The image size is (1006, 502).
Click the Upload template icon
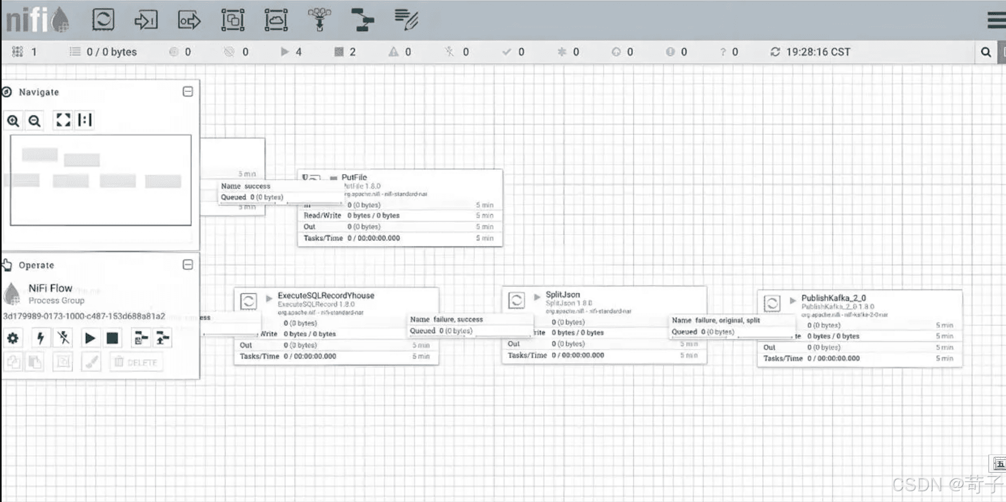tap(162, 338)
